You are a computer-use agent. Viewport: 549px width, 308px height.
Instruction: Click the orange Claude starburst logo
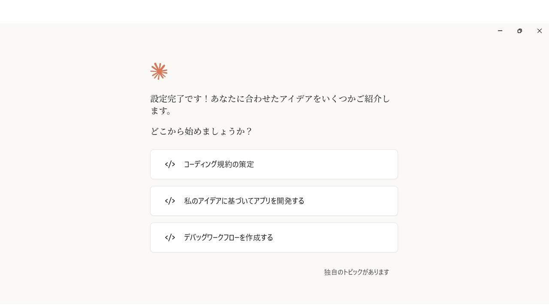click(158, 71)
